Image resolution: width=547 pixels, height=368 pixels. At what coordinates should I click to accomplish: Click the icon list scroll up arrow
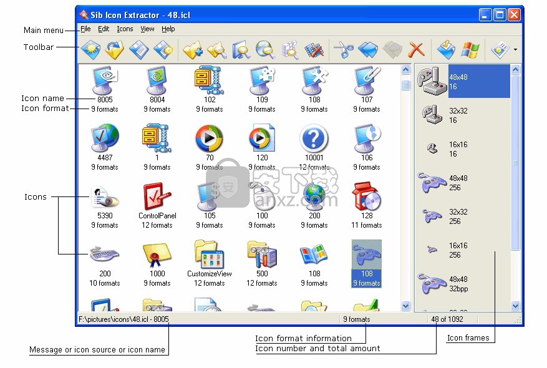click(405, 70)
